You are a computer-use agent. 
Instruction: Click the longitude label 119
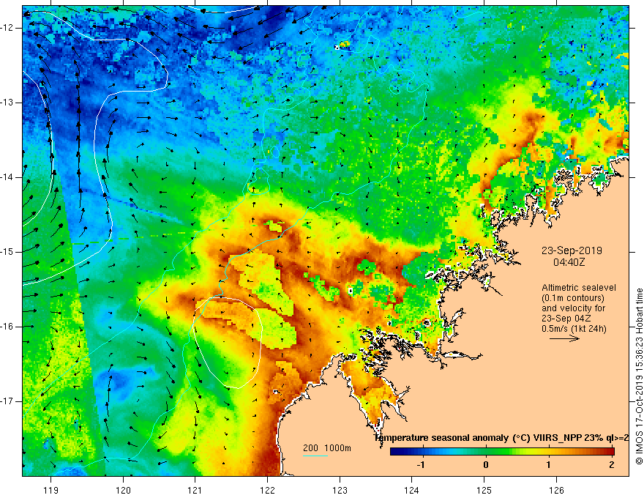click(51, 490)
